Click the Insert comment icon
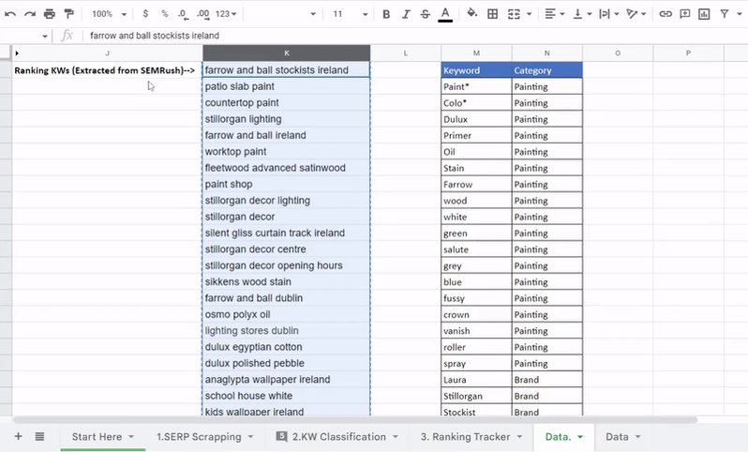 (685, 14)
